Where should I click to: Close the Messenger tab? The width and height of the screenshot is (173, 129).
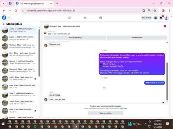(x=51, y=3)
